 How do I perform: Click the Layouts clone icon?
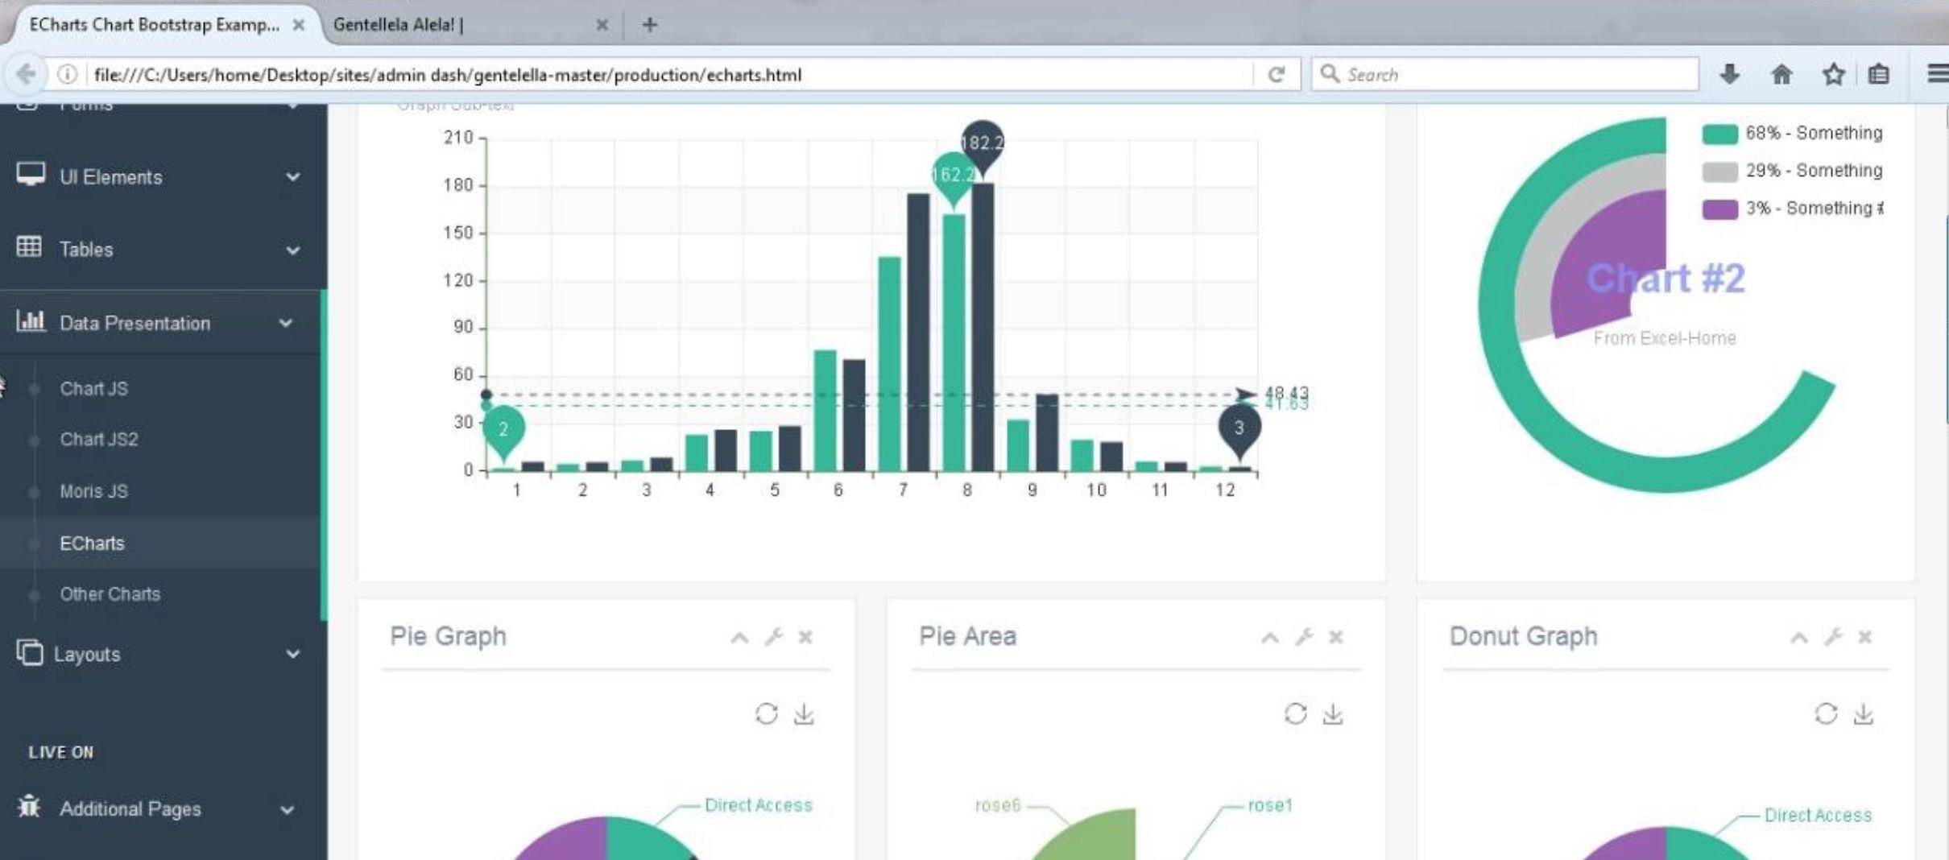click(x=30, y=652)
